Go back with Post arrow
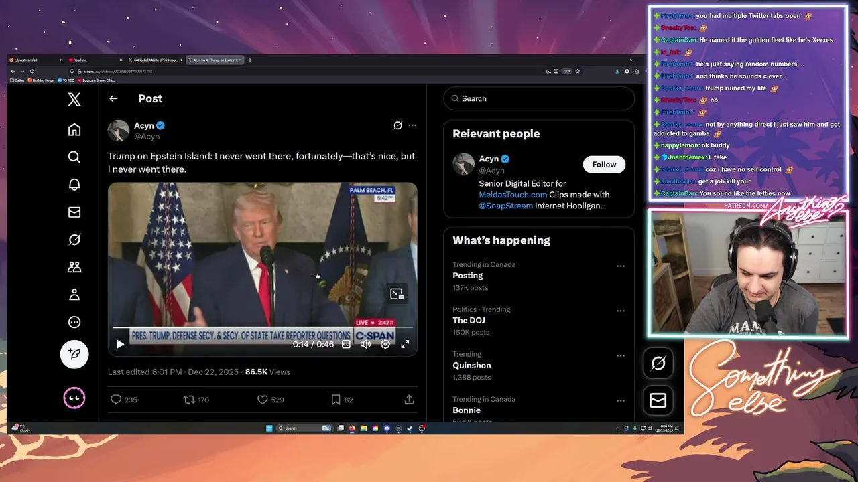 coord(113,98)
